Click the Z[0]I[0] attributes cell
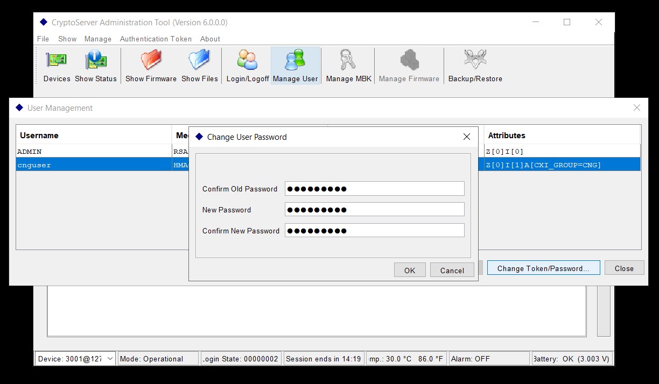659x384 pixels. 563,151
